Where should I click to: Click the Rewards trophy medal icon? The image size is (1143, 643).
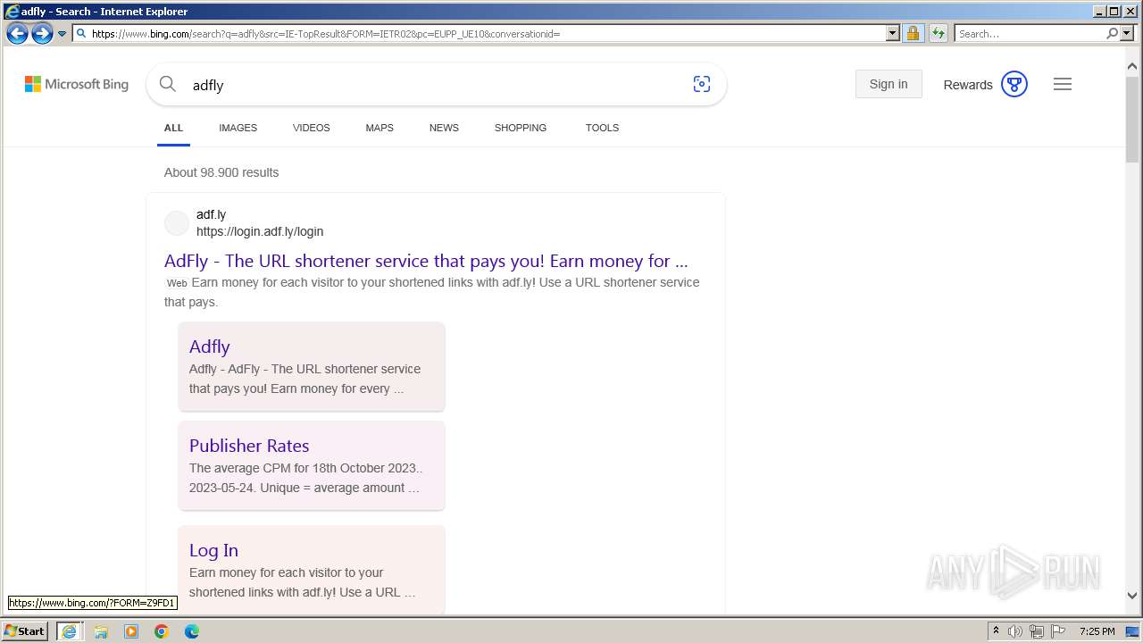(x=1014, y=84)
